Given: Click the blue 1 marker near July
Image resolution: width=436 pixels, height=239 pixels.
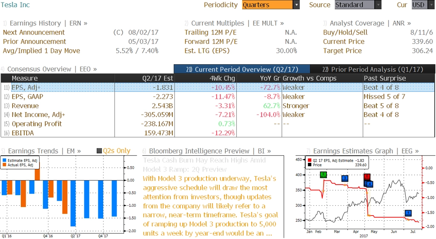Looking at the screenshot, I should coord(408,213).
